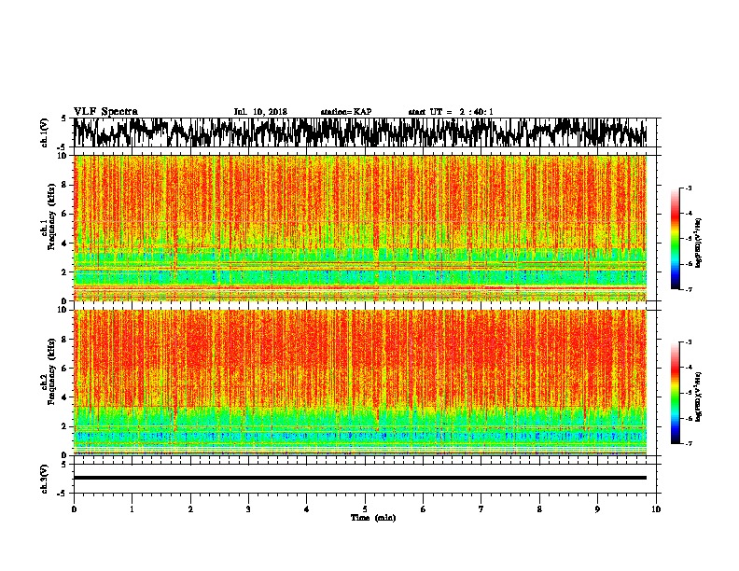Viewport: 739px width, 571px height.
Task: Click the "start UT = 2:40:1" header text
Action: point(451,112)
